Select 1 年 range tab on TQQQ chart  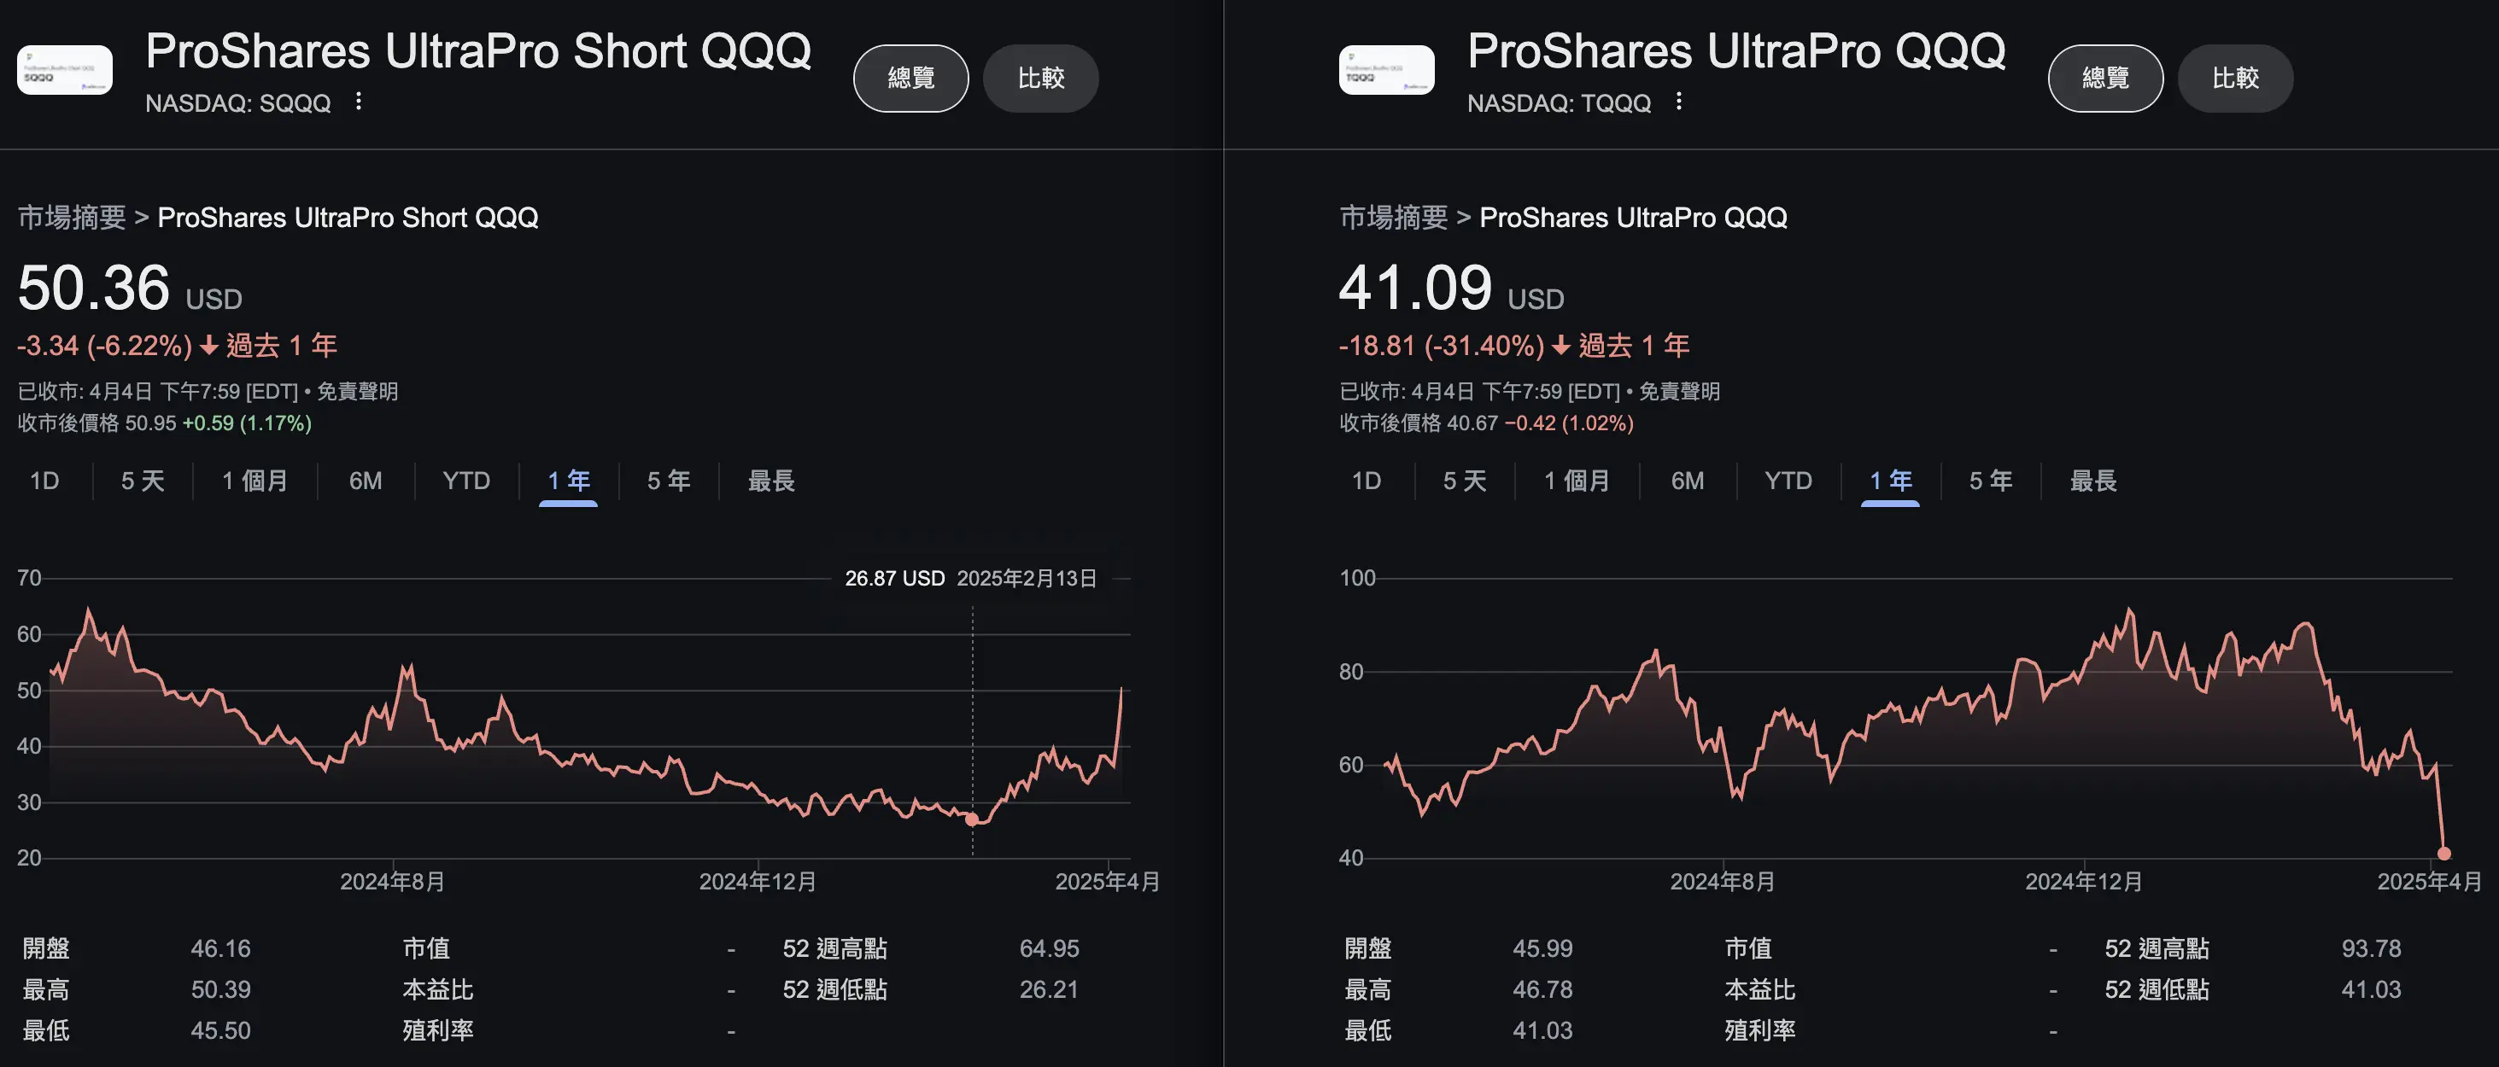pyautogui.click(x=1891, y=481)
